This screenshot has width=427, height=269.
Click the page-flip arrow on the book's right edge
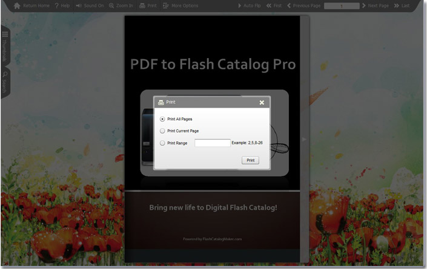304,140
